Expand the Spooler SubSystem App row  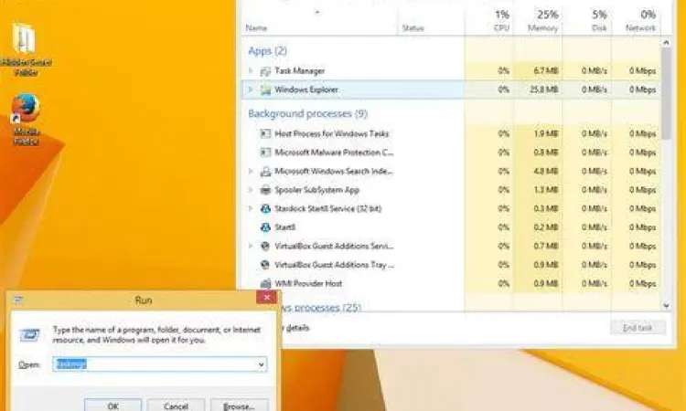(x=251, y=190)
